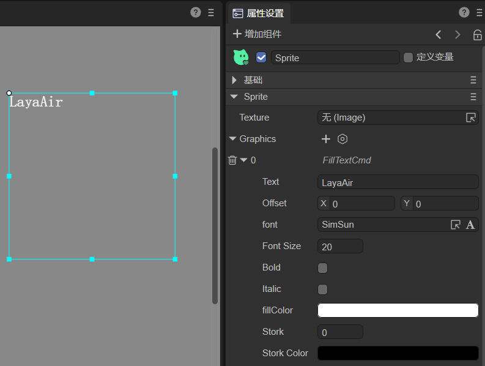The height and width of the screenshot is (366, 485).
Task: Open the system font list with the A icon
Action: coord(470,225)
